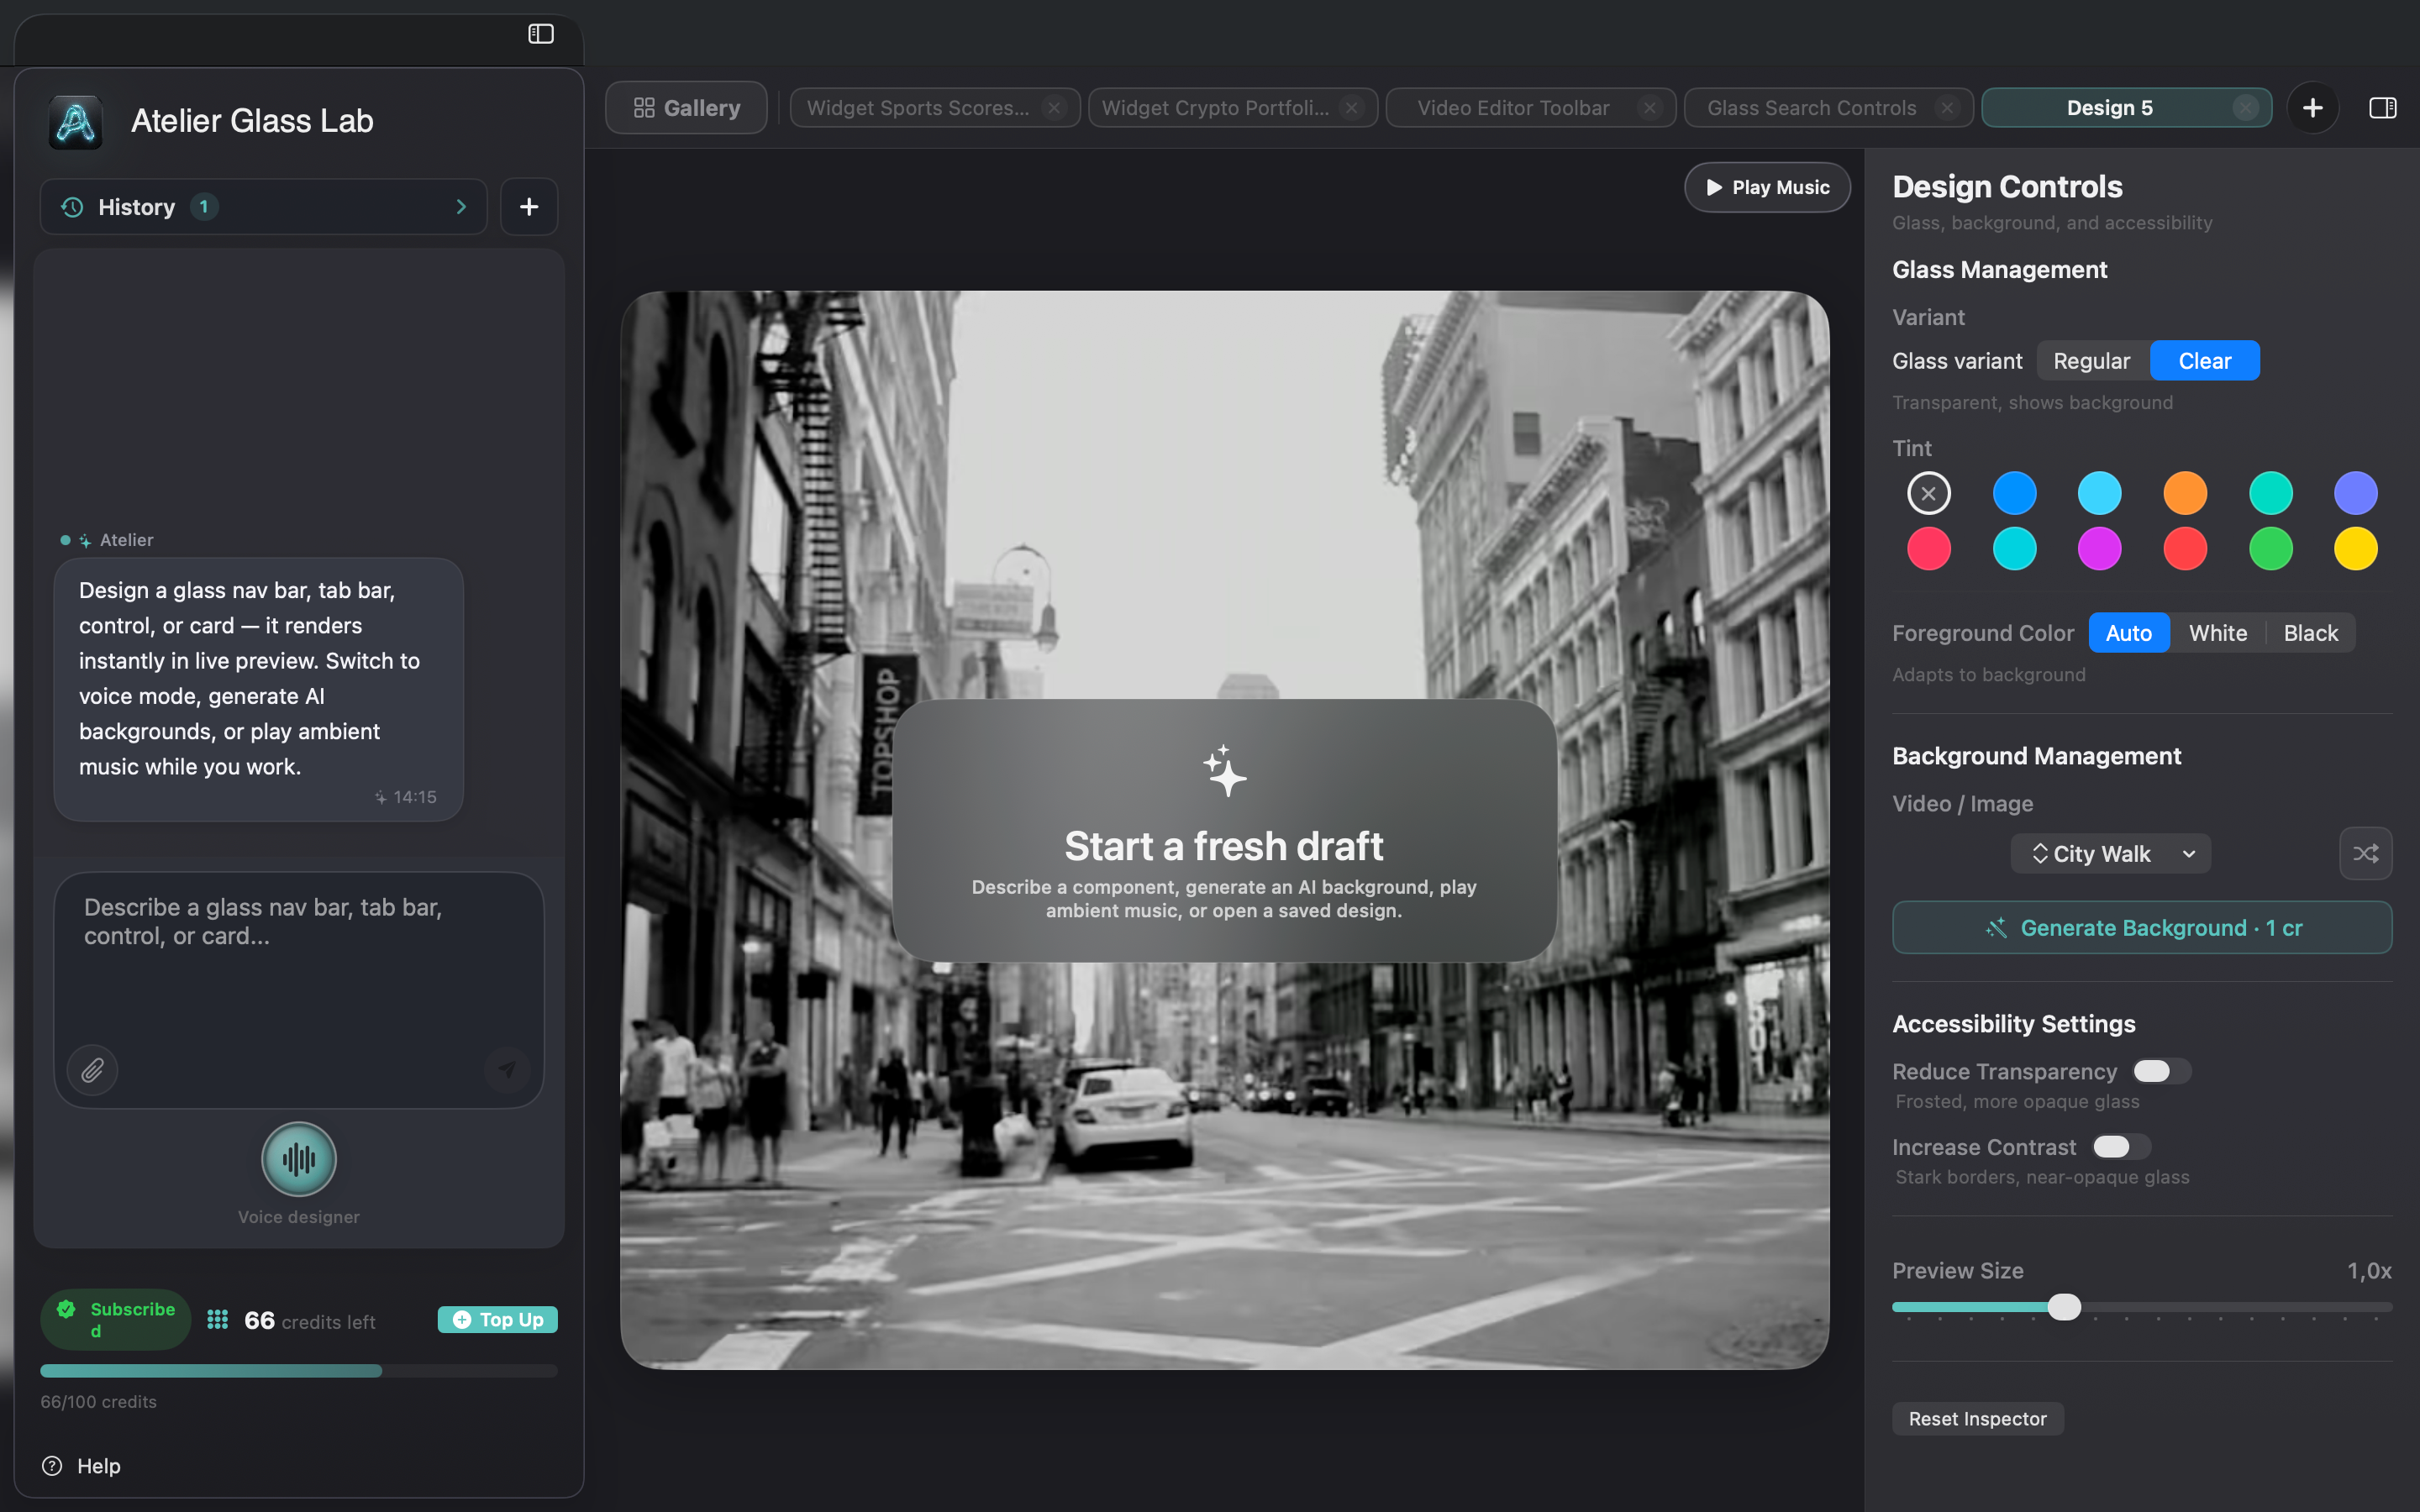Pick the sky-blue tint swatch
Screen dimensions: 2420x1512
coord(2099,493)
